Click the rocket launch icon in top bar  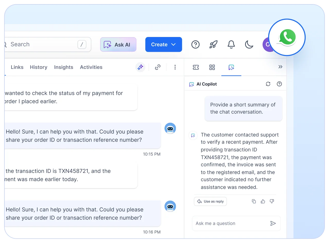[213, 44]
